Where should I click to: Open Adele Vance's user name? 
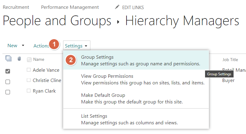[46, 70]
